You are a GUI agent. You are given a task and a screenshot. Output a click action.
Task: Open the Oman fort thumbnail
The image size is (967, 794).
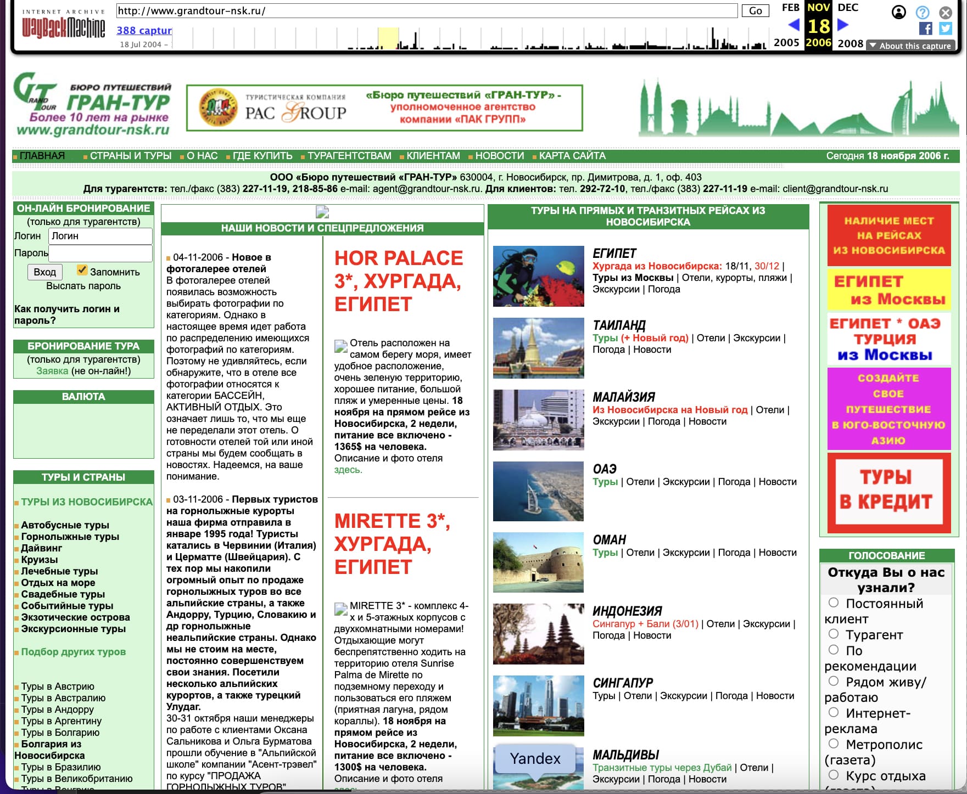(x=539, y=562)
